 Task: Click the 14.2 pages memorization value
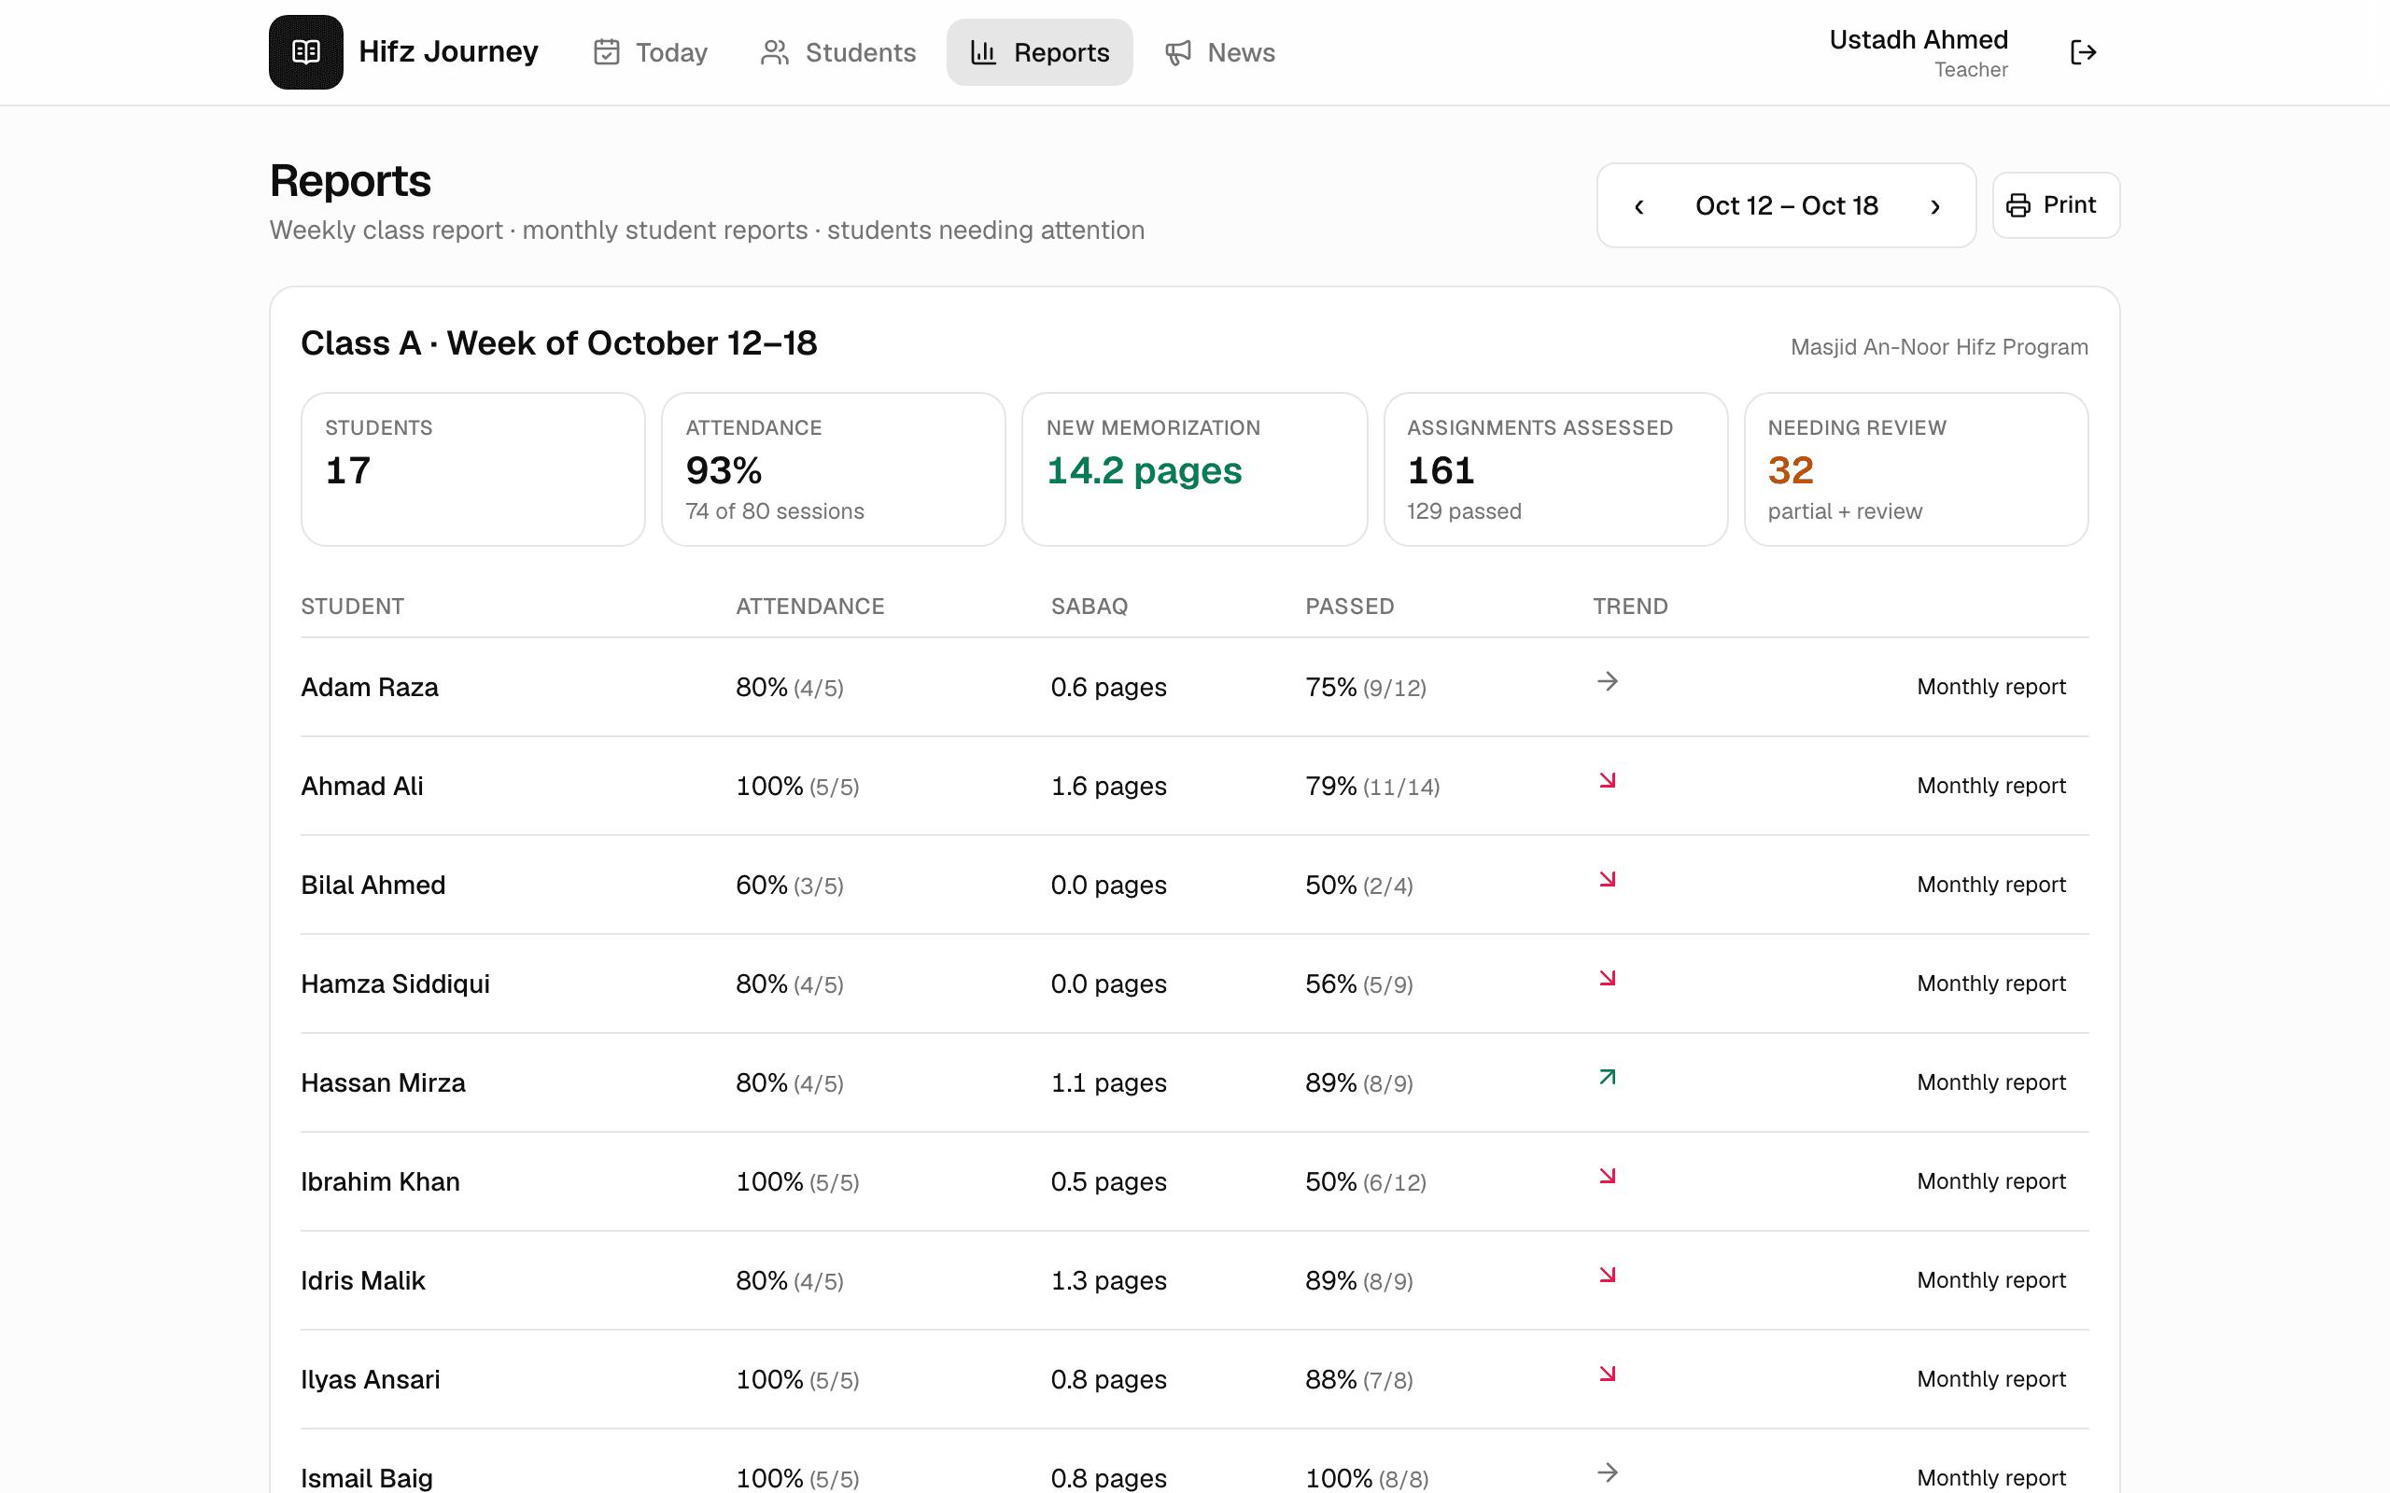point(1144,471)
